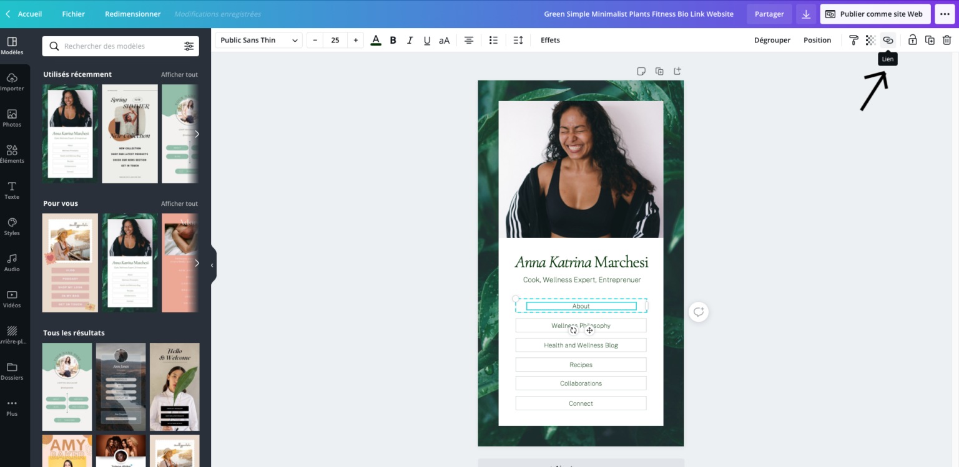
Task: Toggle italic formatting
Action: coord(410,40)
